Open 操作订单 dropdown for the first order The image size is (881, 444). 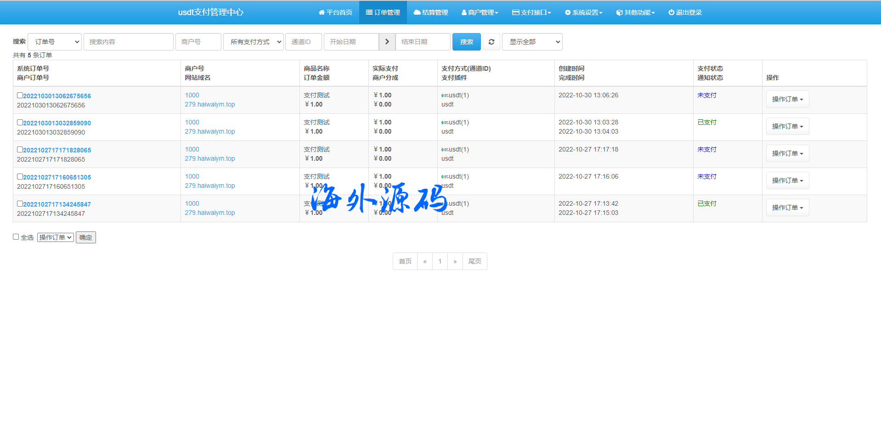tap(787, 99)
